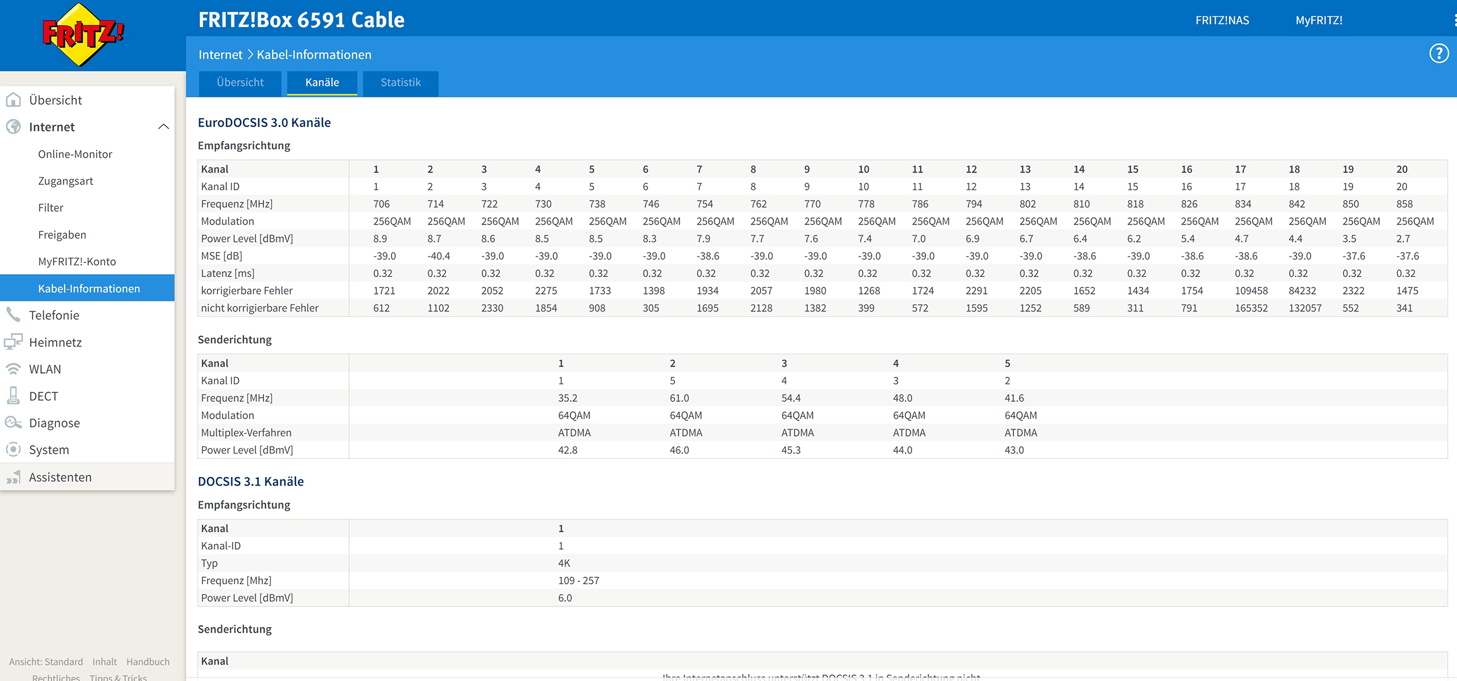Open Online-Monitor in sidebar
The width and height of the screenshot is (1457, 681).
coord(75,154)
